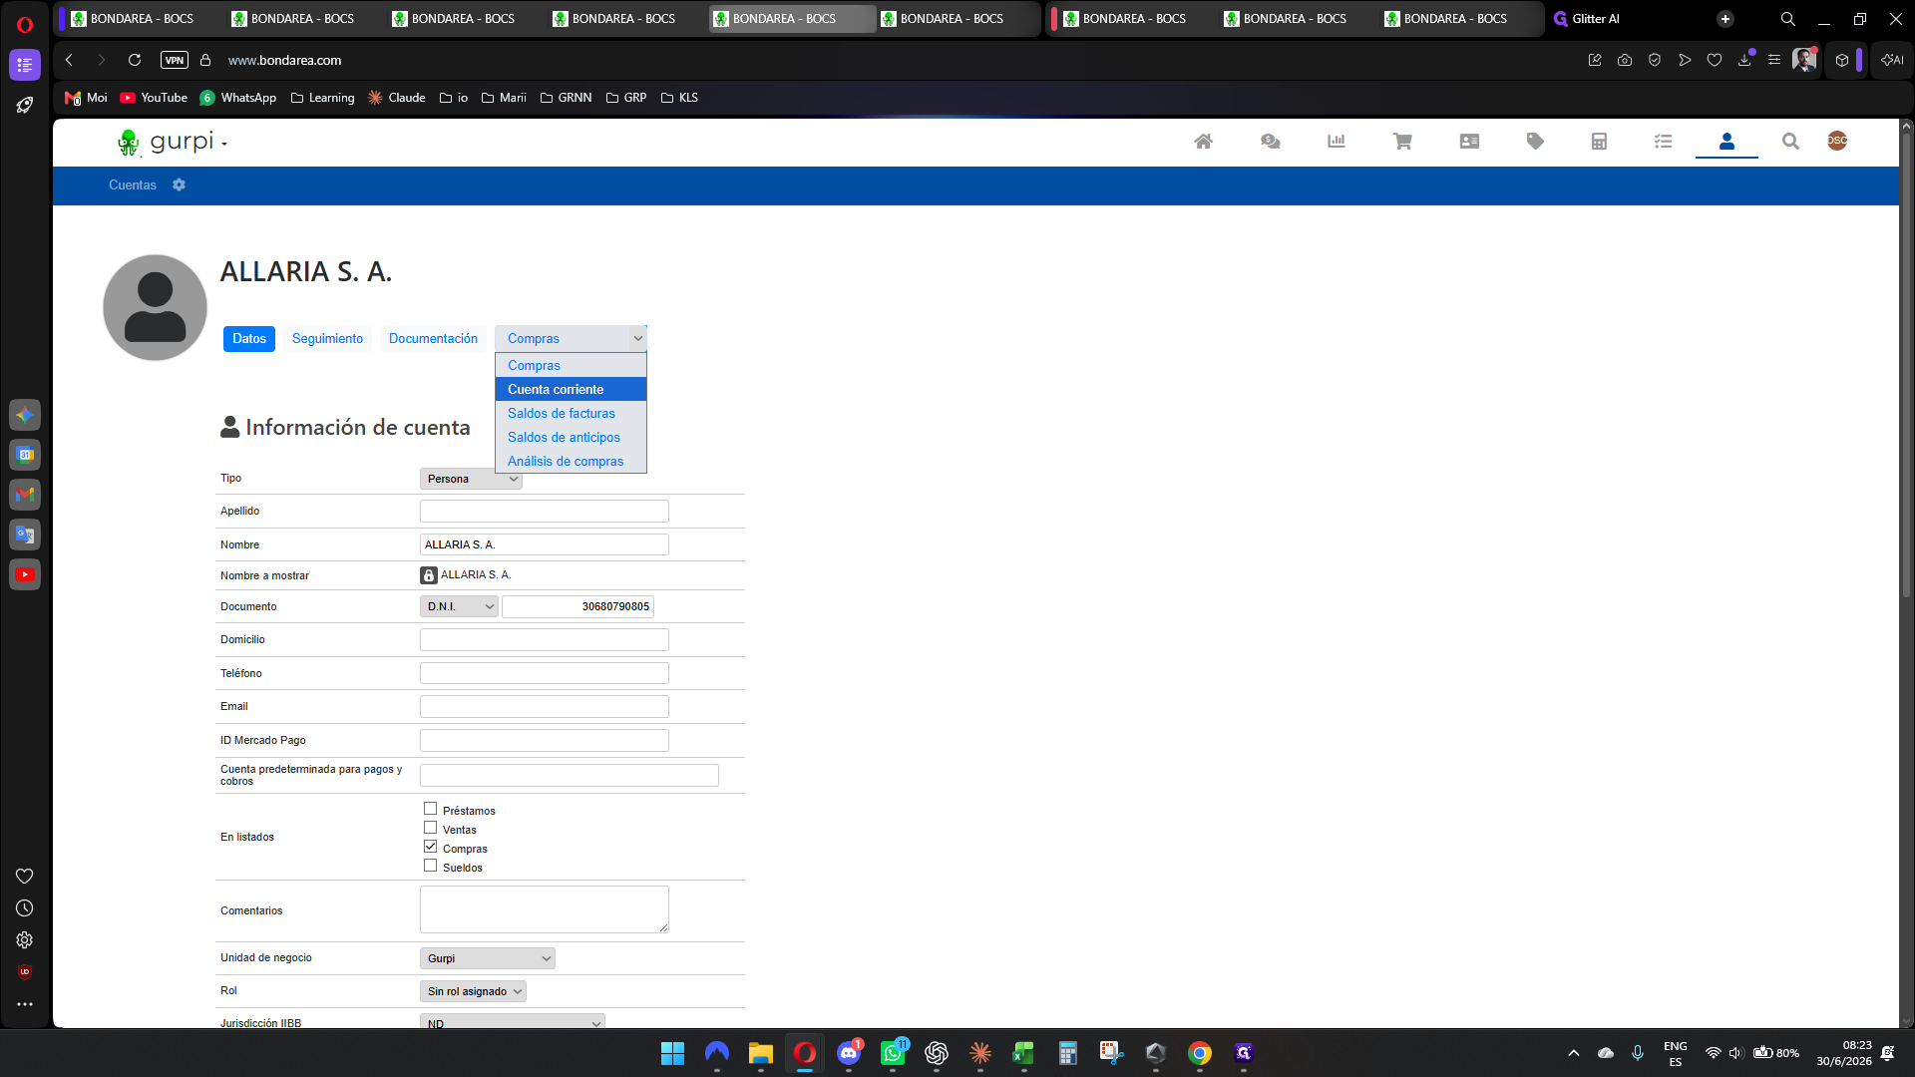Image resolution: width=1915 pixels, height=1077 pixels.
Task: Click the Cuentas link in blue bar
Action: click(133, 185)
